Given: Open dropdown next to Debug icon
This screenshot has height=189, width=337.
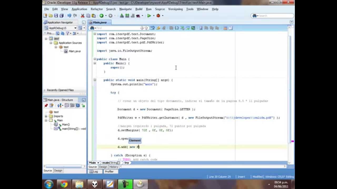Looking at the screenshot, I should [x=162, y=16].
